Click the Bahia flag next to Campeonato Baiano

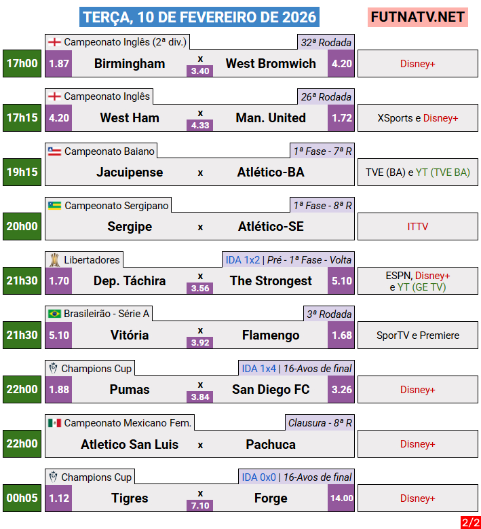[54, 151]
